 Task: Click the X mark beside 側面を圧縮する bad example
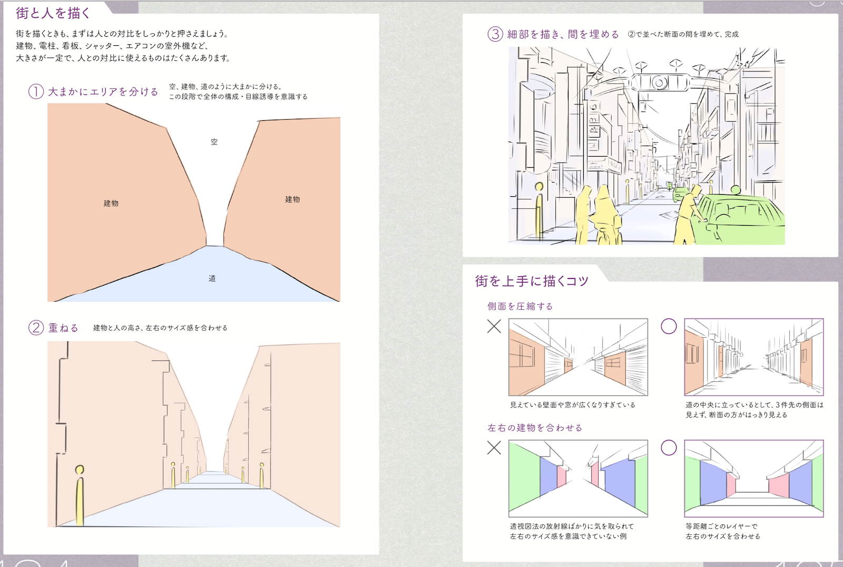(494, 326)
